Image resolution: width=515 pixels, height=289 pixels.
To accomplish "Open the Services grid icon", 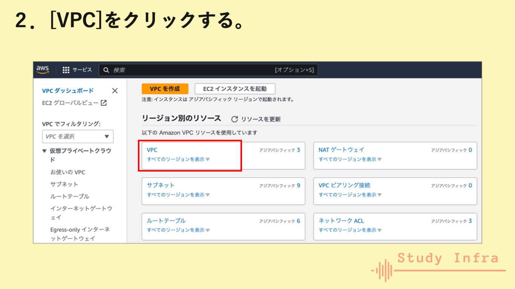I will click(66, 70).
